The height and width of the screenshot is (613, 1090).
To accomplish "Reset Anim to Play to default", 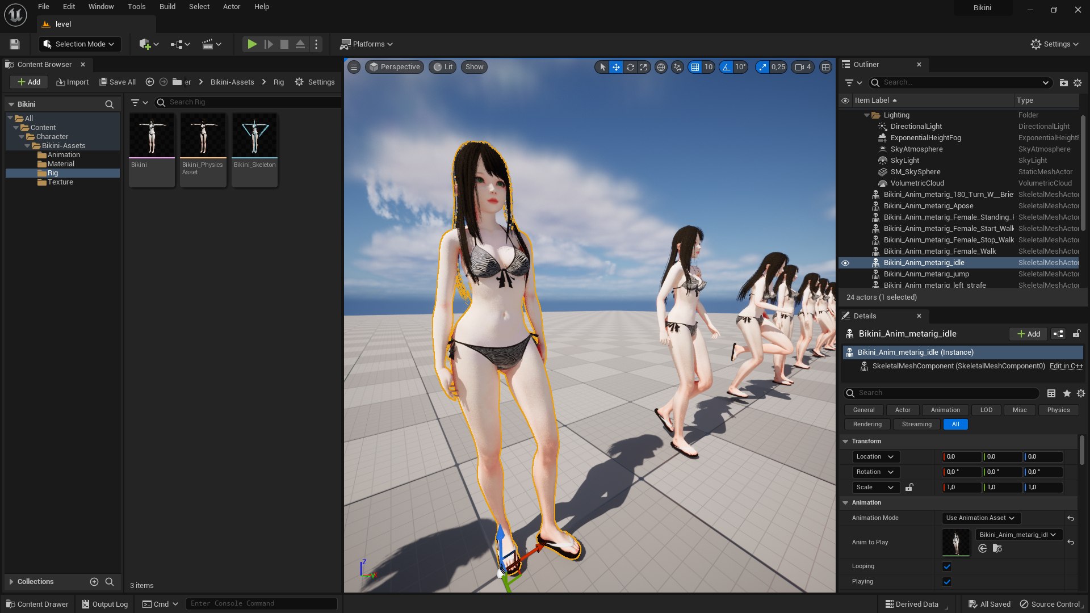I will 1071,543.
